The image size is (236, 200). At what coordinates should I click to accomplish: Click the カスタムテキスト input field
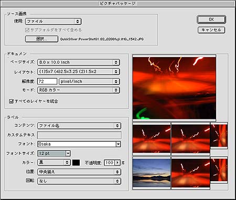(x=79, y=135)
